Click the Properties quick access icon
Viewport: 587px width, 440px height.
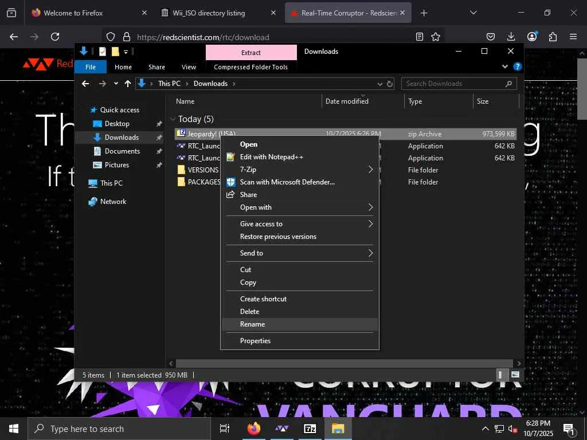(103, 51)
